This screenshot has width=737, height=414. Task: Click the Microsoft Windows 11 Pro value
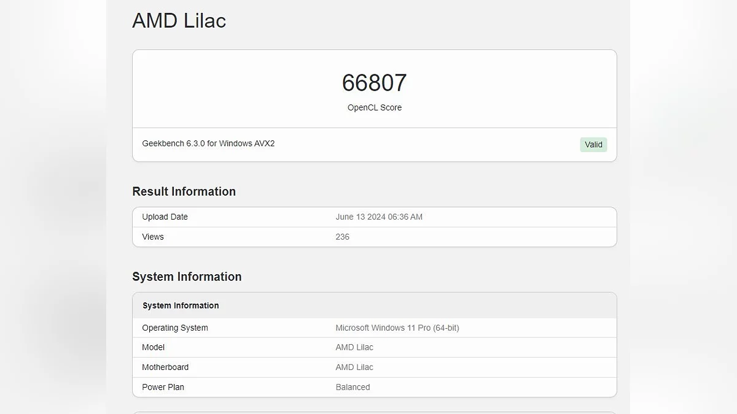coord(397,328)
